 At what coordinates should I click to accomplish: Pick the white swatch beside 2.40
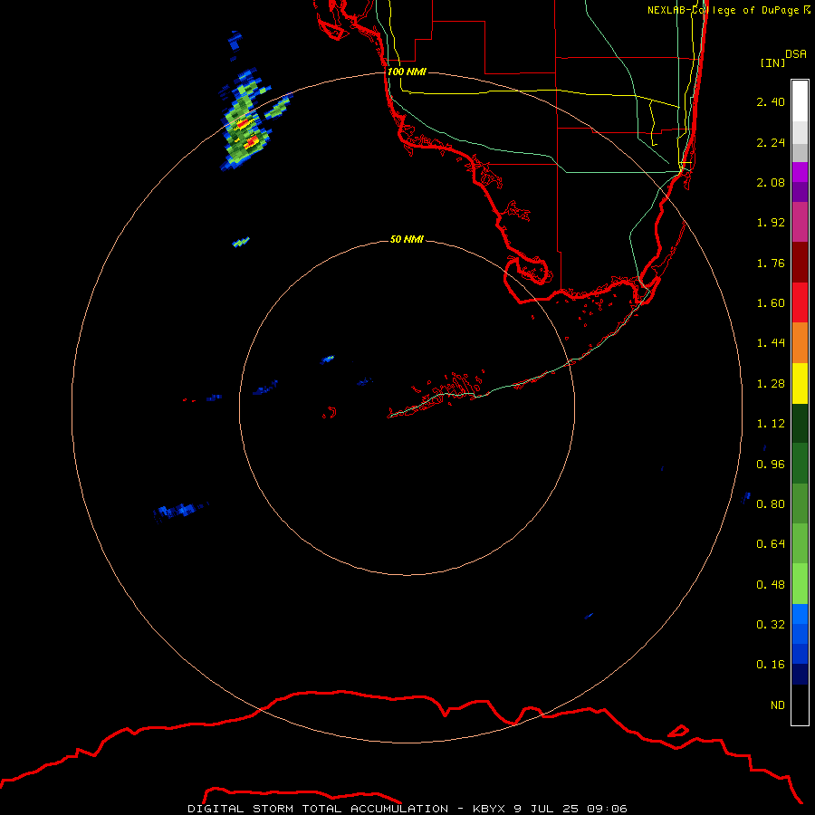[x=800, y=101]
